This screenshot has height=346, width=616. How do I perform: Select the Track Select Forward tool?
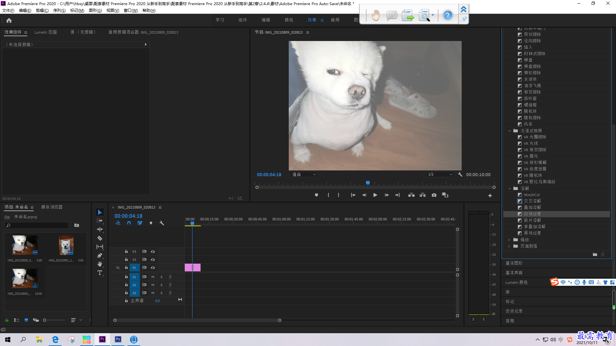coord(100,221)
